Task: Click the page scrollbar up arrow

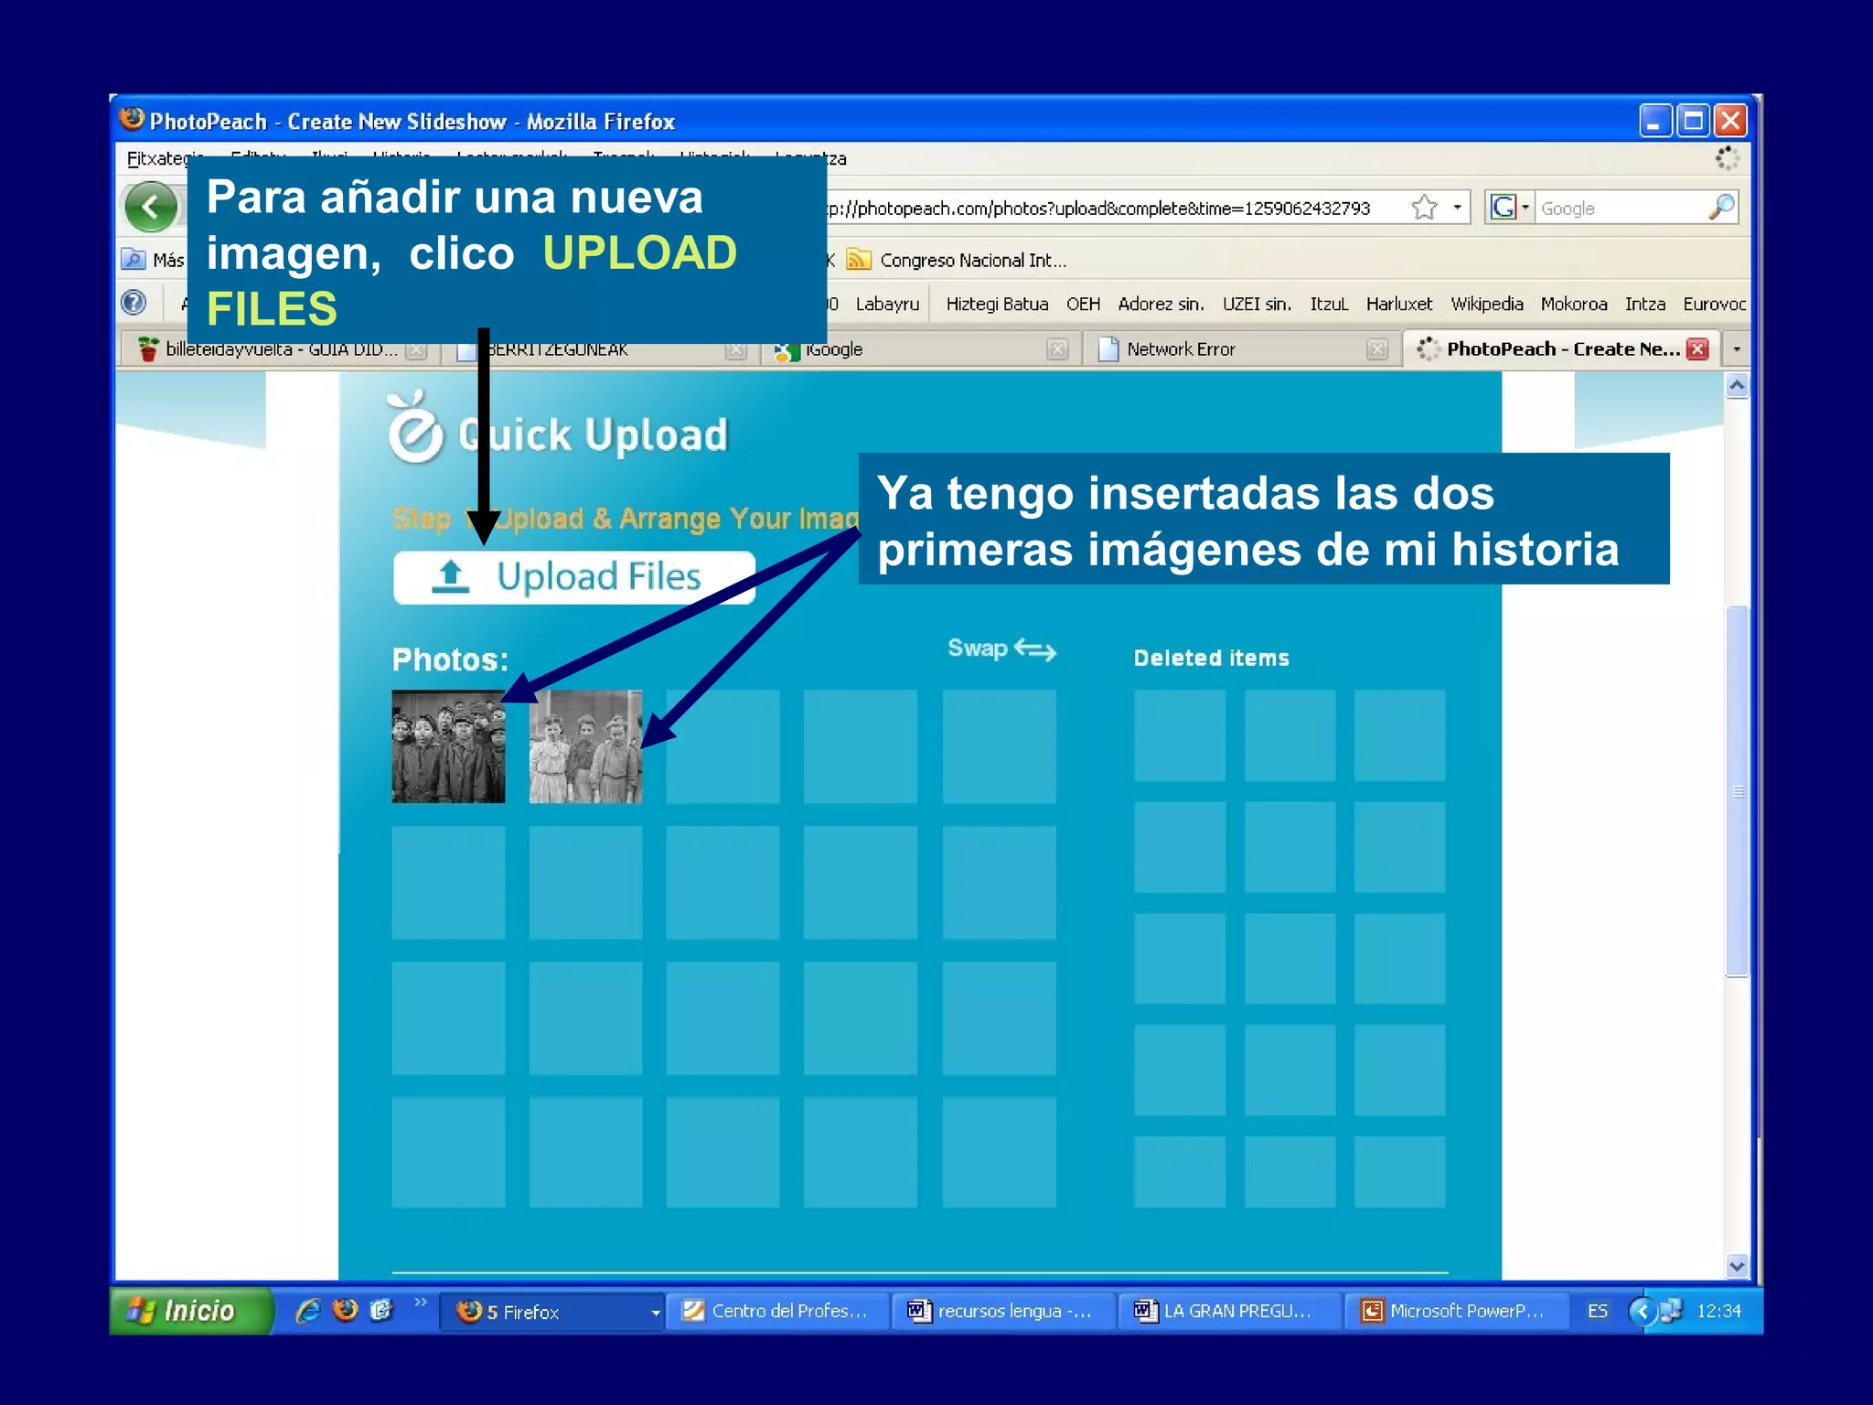Action: [1737, 386]
